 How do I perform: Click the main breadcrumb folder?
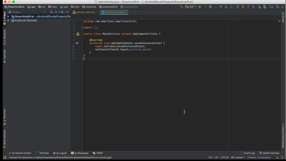coord(53,7)
